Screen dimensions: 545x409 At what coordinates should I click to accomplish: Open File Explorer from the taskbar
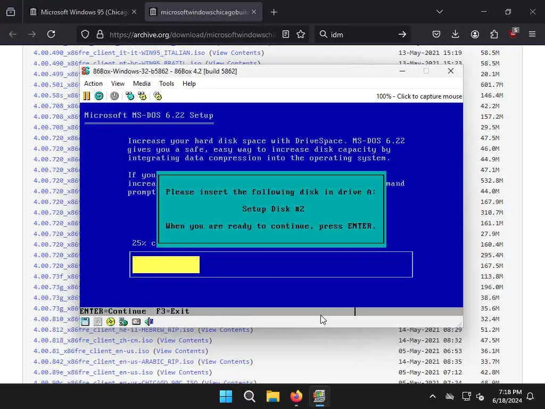tap(273, 396)
